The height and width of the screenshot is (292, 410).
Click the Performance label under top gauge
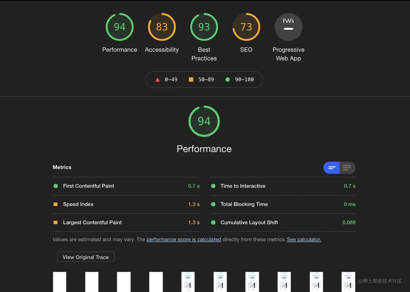click(120, 50)
